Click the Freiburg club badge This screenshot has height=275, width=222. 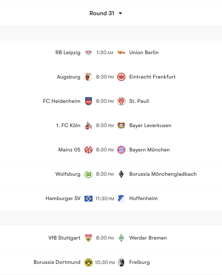point(121,262)
